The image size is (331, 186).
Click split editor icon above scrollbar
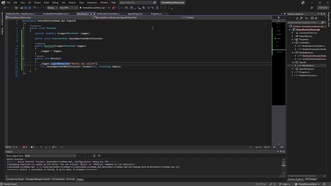pyautogui.click(x=279, y=18)
